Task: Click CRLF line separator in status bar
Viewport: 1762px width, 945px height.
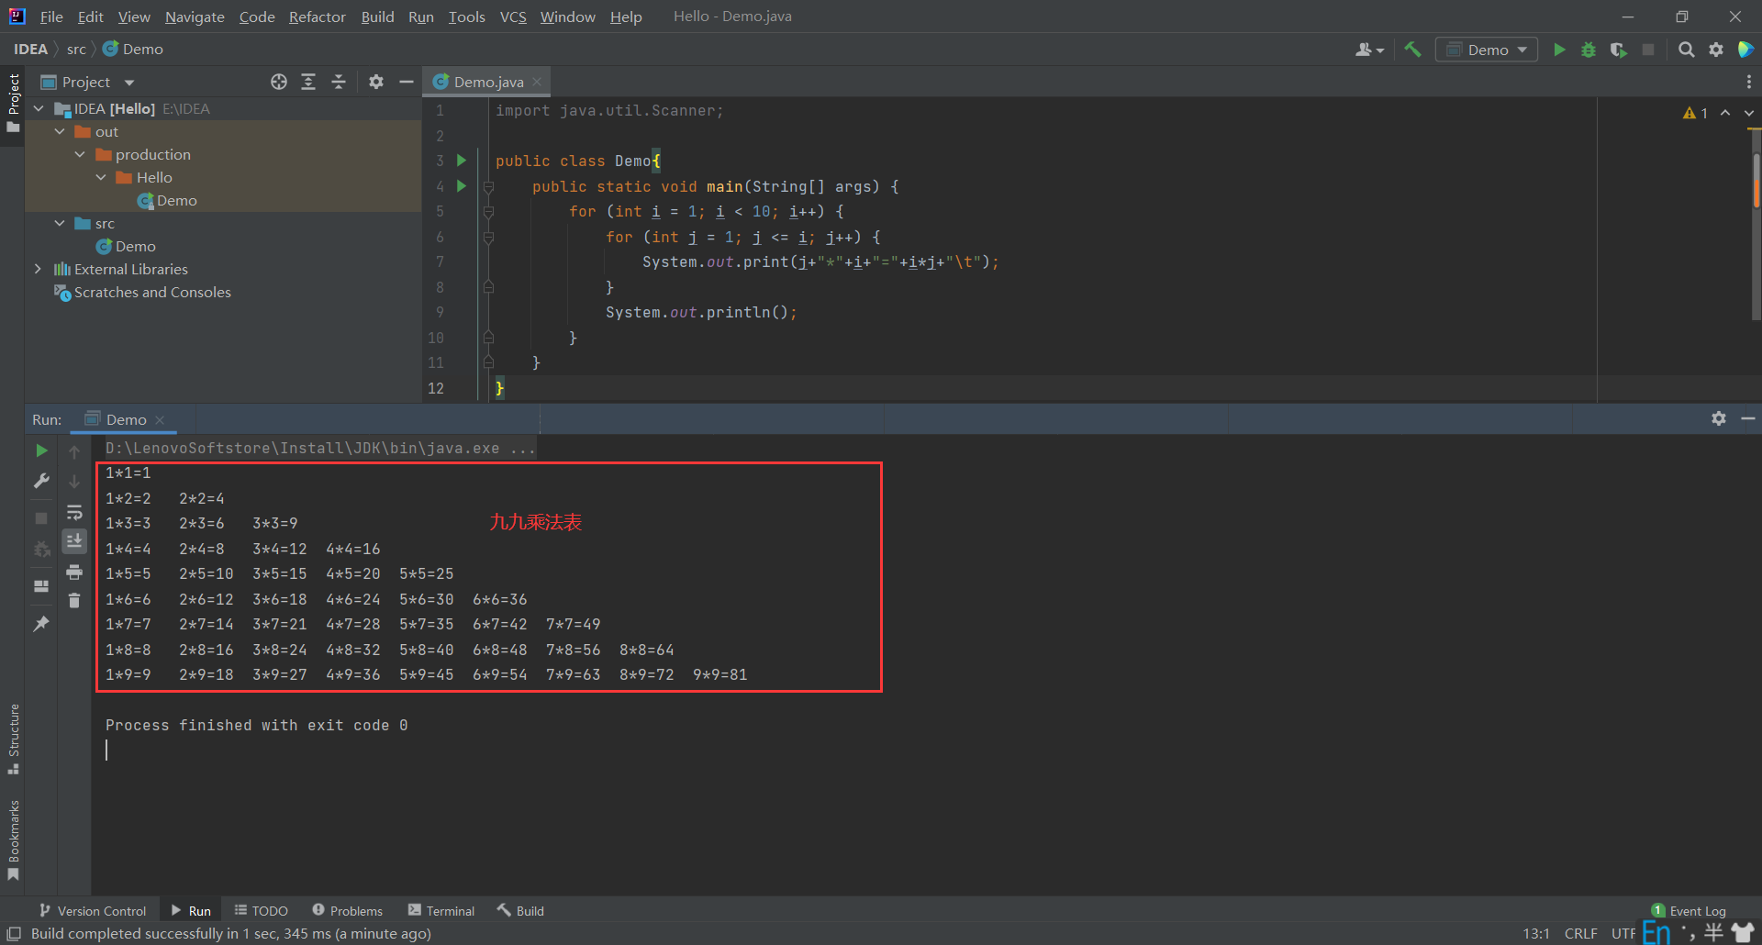Action: coord(1580,933)
